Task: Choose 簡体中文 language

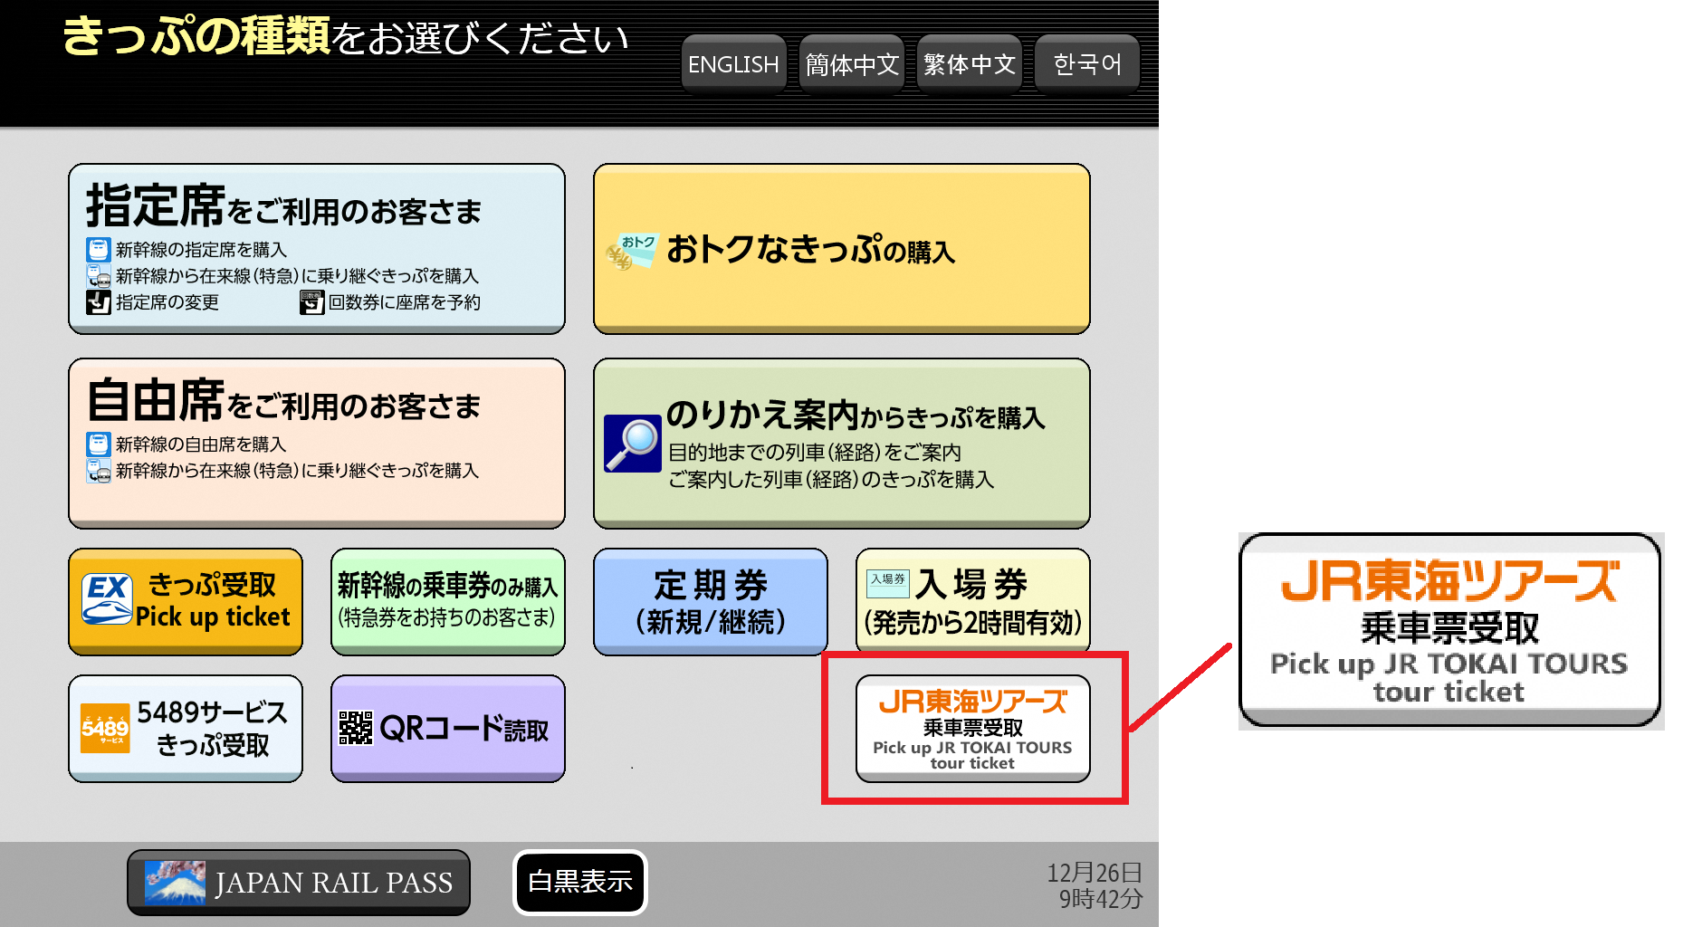Action: [851, 62]
